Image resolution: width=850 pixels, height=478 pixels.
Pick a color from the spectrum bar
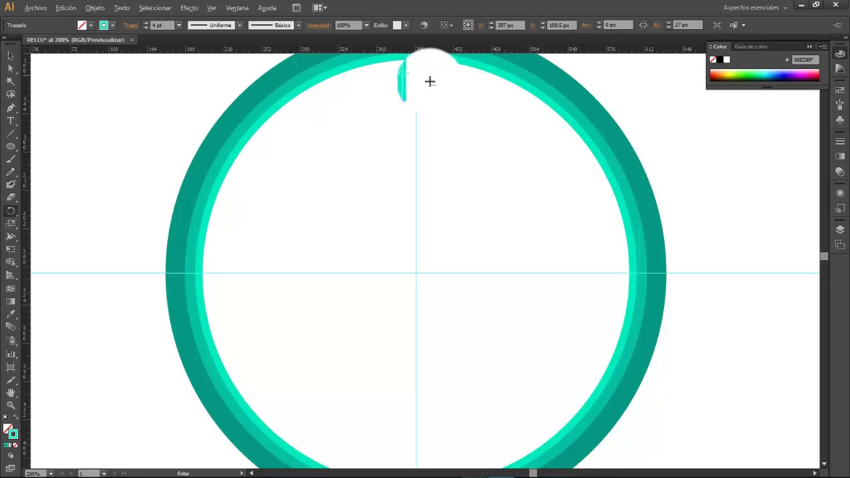(764, 76)
